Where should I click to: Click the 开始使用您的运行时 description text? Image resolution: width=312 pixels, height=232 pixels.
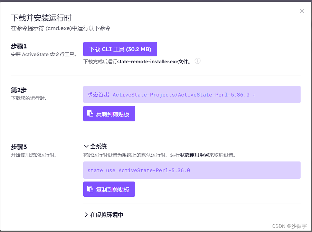coord(34,155)
